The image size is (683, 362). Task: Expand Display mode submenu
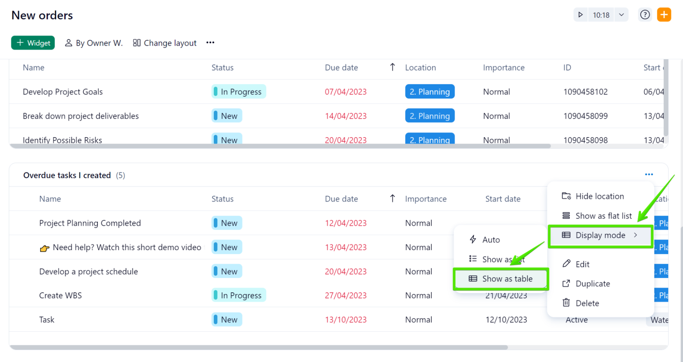pyautogui.click(x=600, y=235)
